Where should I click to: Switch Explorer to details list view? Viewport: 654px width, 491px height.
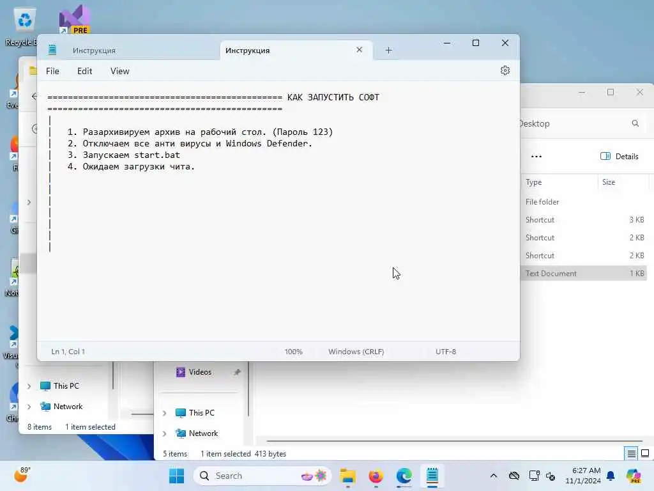pyautogui.click(x=632, y=453)
